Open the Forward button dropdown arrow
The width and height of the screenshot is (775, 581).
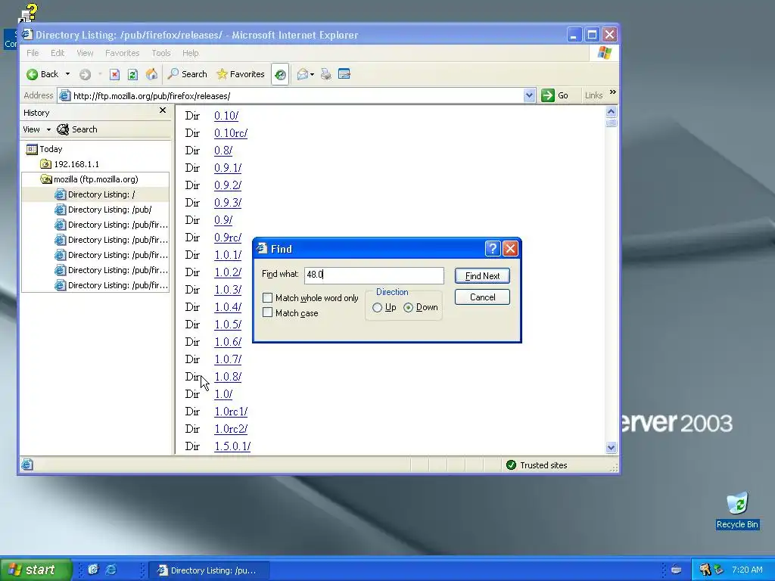(x=100, y=74)
